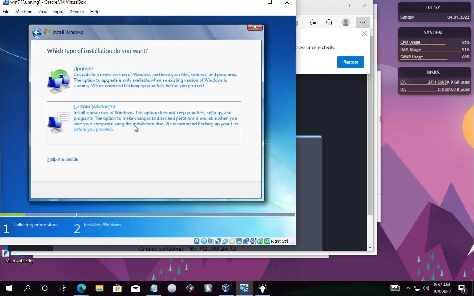Click the D:\ disk usage entry
The width and height of the screenshot is (474, 296).
pos(435,90)
